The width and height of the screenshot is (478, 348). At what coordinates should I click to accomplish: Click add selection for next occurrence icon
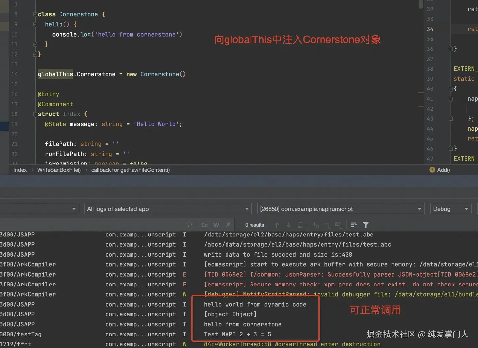(x=316, y=225)
